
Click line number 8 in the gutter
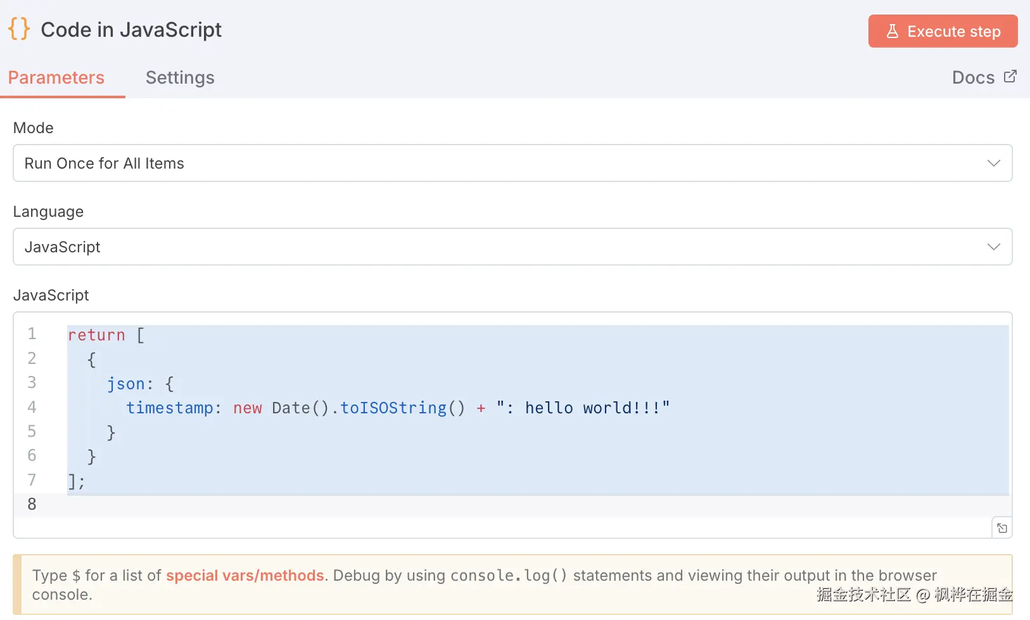32,504
